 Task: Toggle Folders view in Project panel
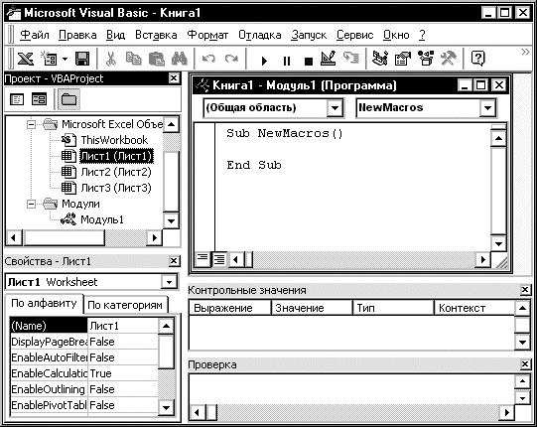(68, 99)
